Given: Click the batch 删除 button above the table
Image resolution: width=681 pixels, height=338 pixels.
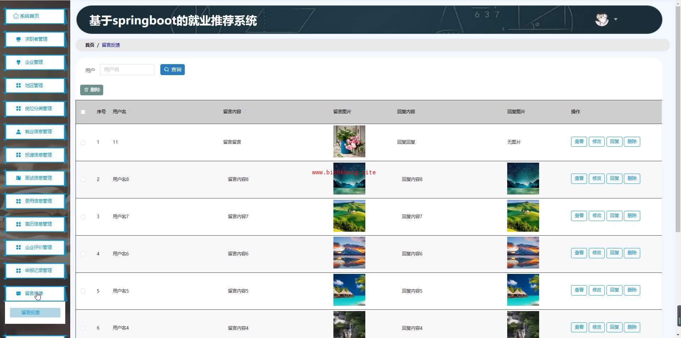Looking at the screenshot, I should click(92, 90).
